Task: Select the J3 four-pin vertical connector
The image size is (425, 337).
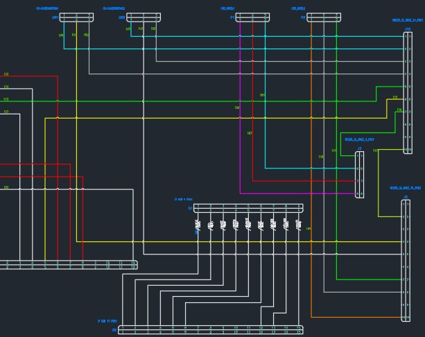Action: [x=359, y=175]
